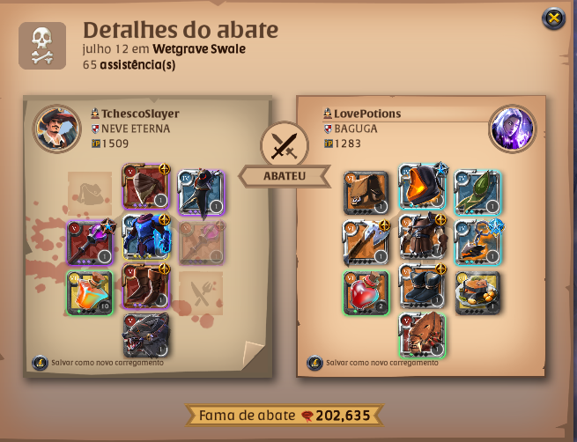Select the red healing potion
Viewport: 577px width, 442px height.
click(366, 292)
